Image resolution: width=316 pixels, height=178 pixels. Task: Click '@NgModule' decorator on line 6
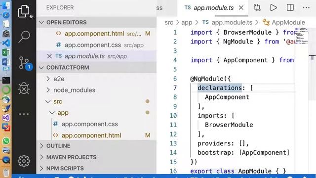tap(206, 79)
